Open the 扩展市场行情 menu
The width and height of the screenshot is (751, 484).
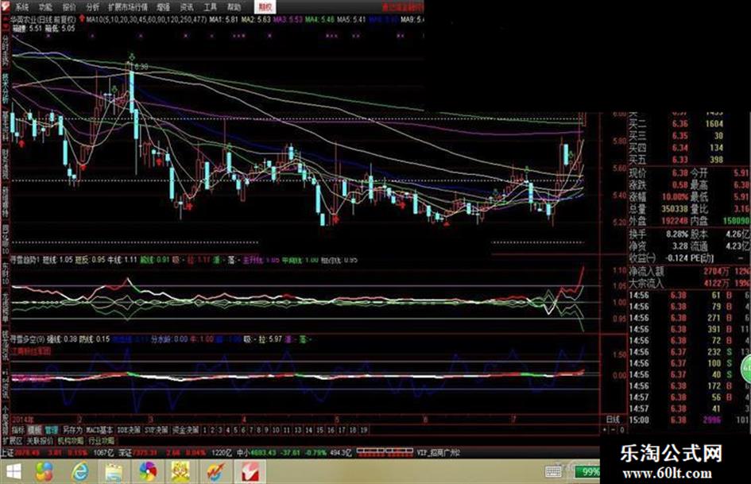tap(128, 6)
